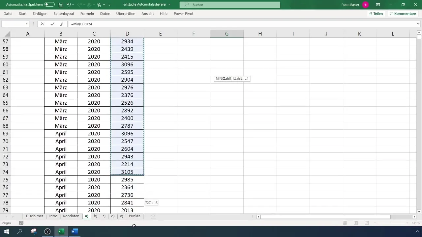Click the Suchen search box
The image size is (422, 237).
(230, 5)
